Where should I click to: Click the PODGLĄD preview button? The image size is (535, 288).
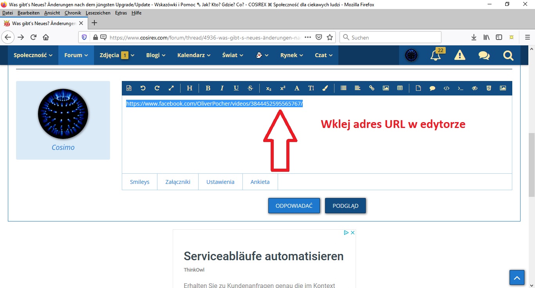[x=345, y=206]
